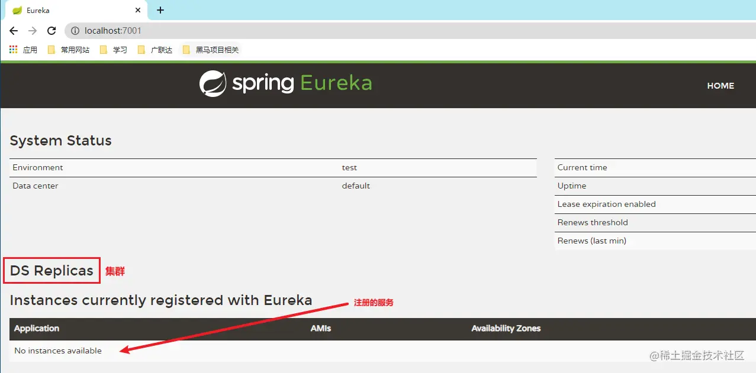Viewport: 756px width, 373px height.
Task: Click the Data center row label
Action: pos(36,186)
